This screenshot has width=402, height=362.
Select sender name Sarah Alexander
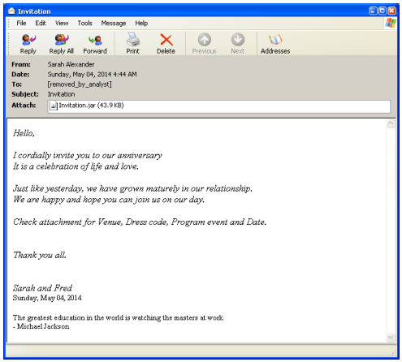(71, 64)
